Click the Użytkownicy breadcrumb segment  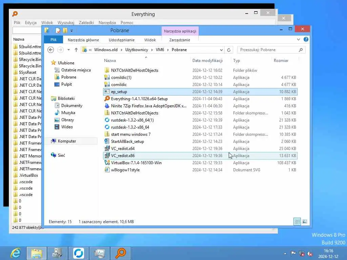coord(137,50)
